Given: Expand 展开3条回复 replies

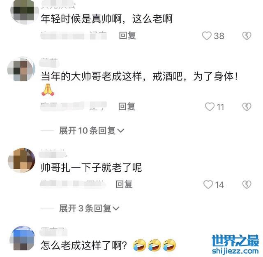Looking at the screenshot, I should (89, 208).
